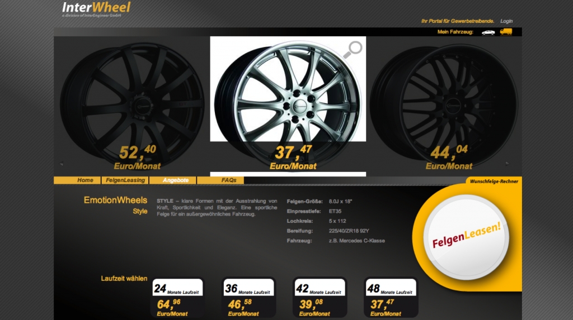
Task: Click the round FelgenLeasen! button
Action: [466, 237]
